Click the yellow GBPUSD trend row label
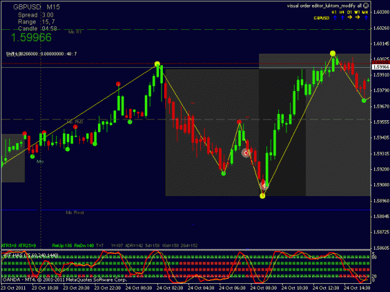The width and height of the screenshot is (390, 292). pos(321,18)
